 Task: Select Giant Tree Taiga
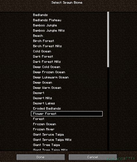67,145
